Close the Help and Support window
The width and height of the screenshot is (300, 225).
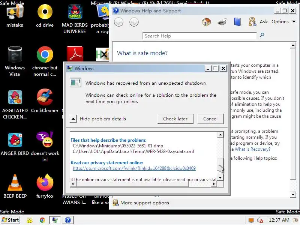[x=293, y=11]
